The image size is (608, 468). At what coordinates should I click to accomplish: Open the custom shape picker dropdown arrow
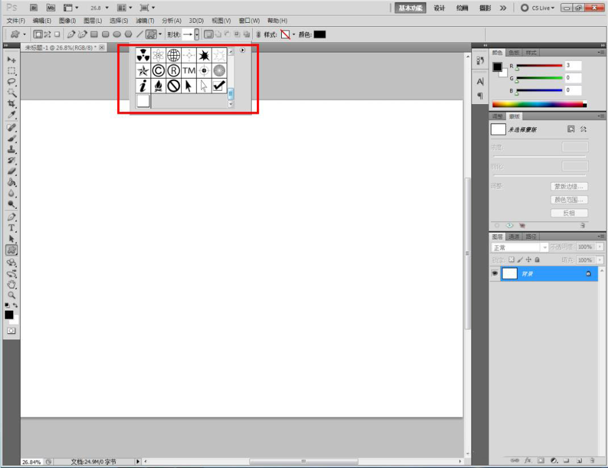[197, 35]
